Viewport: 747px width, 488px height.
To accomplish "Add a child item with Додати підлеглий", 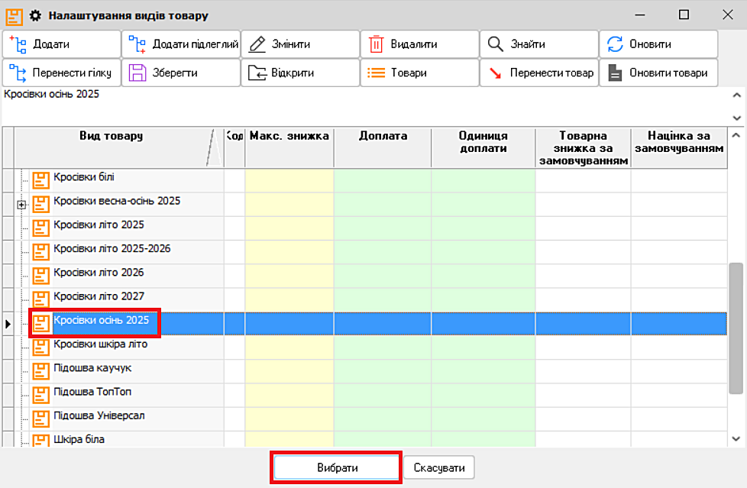I will click(x=181, y=44).
